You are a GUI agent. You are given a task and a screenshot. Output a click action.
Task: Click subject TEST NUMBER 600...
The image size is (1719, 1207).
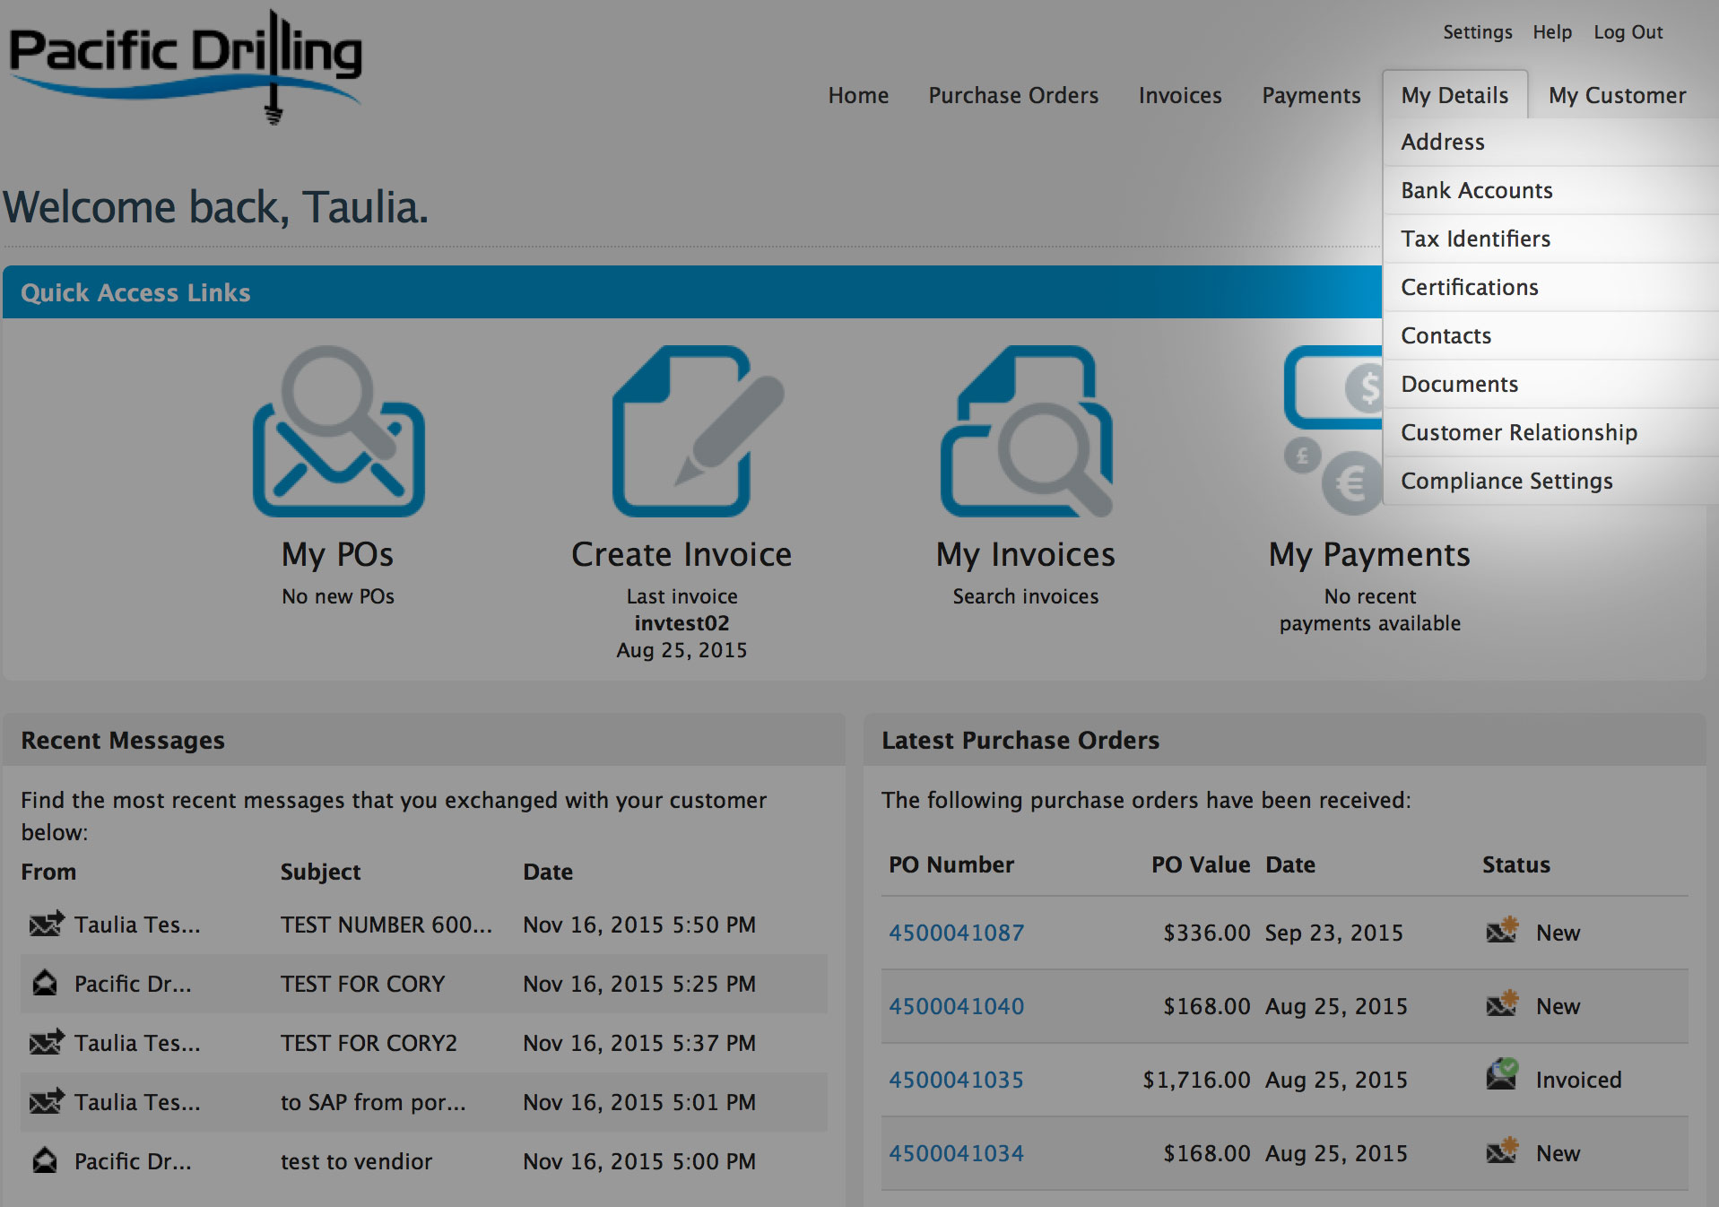[x=386, y=925]
